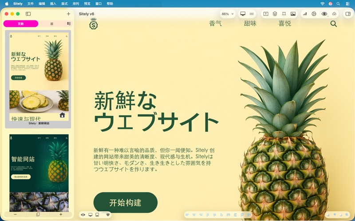Open the 窗口 menu
355x221 pixels.
pyautogui.click(x=99, y=4)
